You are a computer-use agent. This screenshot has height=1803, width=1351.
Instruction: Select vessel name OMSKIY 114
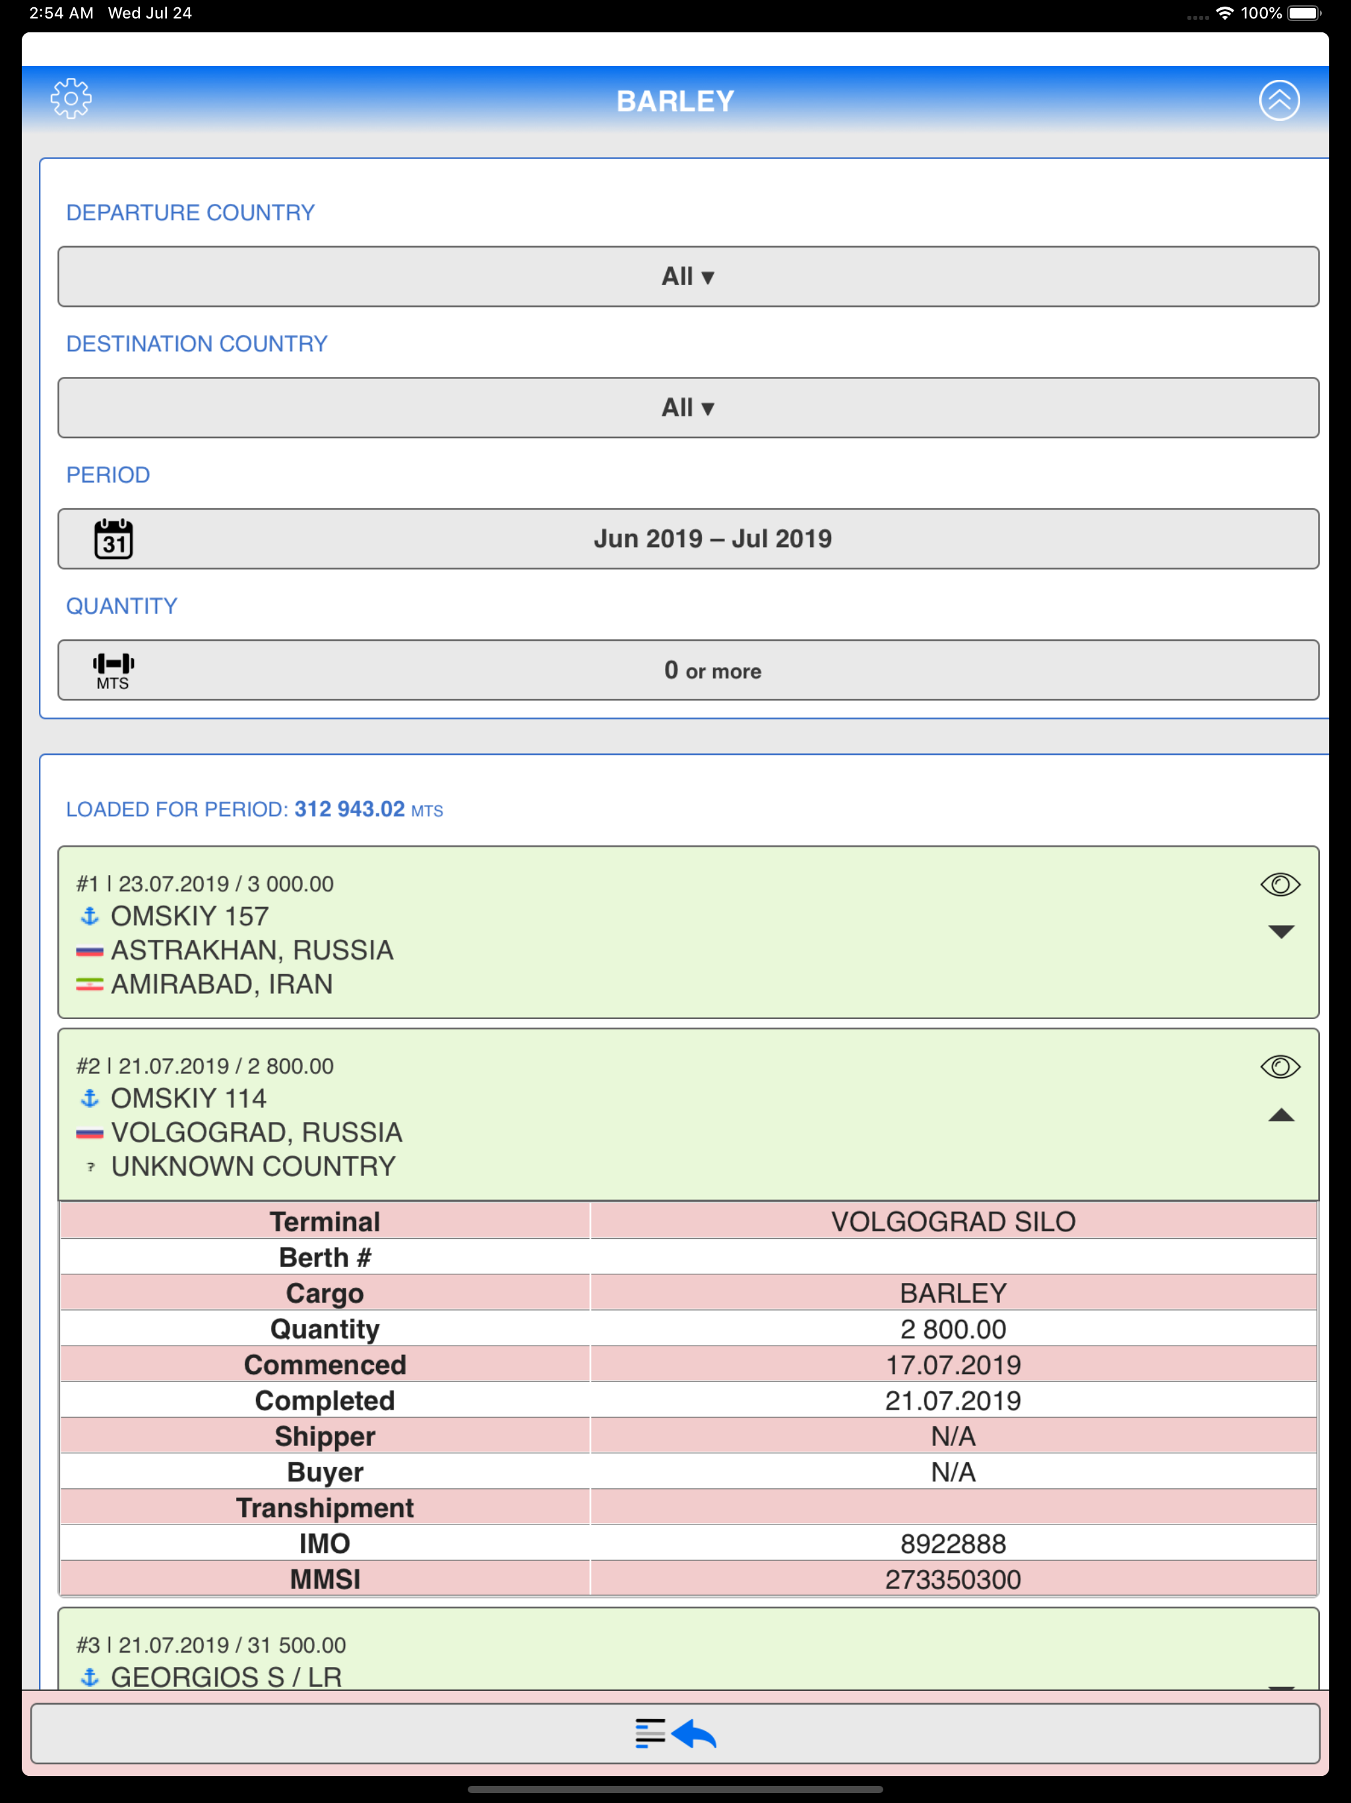pyautogui.click(x=189, y=1099)
